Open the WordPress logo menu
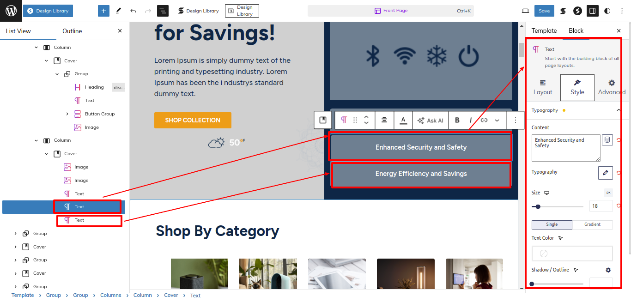The image size is (631, 302). [11, 11]
